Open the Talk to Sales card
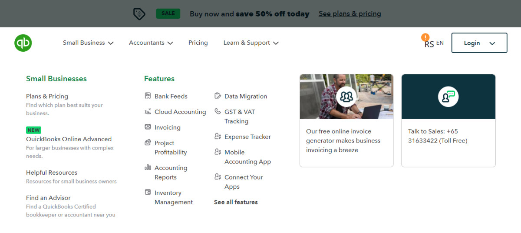Image resolution: width=521 pixels, height=233 pixels. 448,120
